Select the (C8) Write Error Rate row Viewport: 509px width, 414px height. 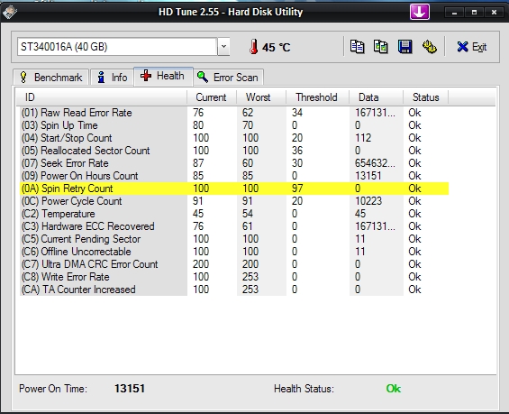(x=234, y=277)
